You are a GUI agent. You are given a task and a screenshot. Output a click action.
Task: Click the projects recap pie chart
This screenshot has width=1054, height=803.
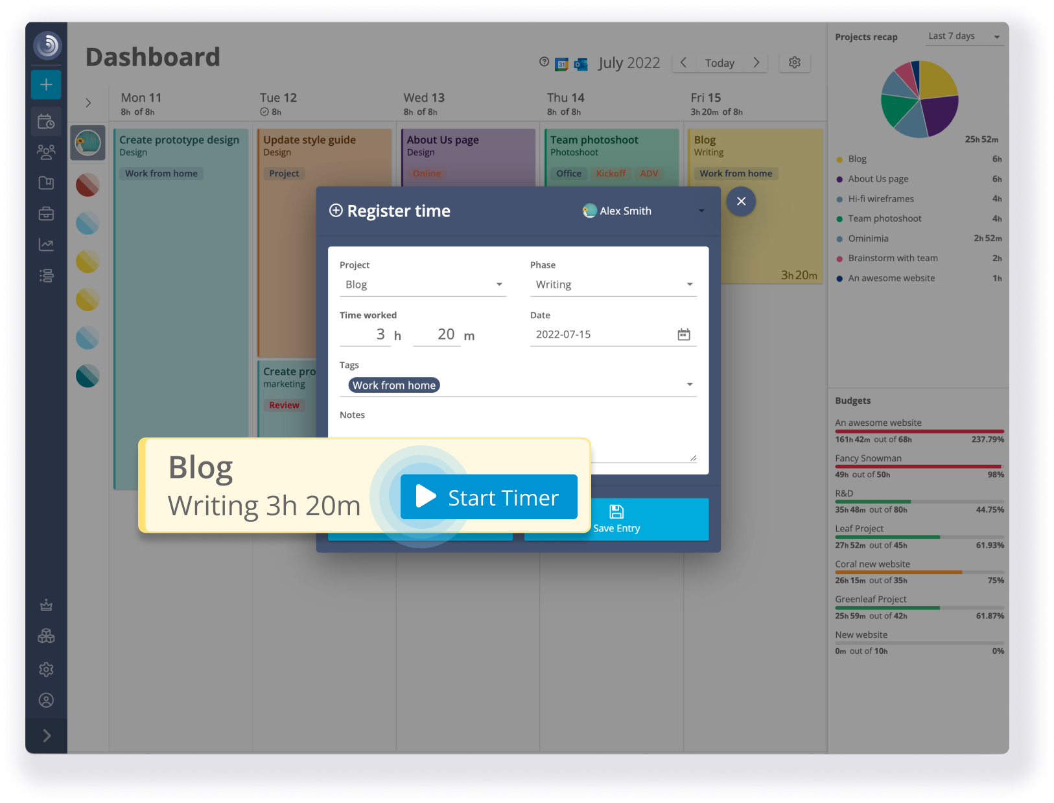[919, 99]
